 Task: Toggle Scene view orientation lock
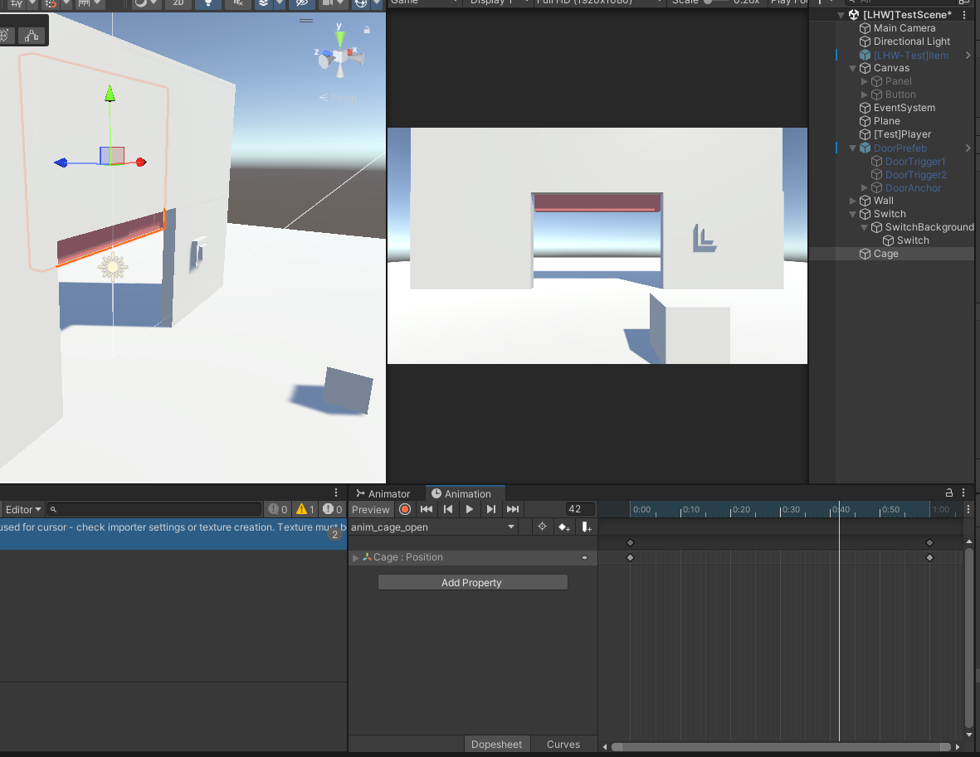click(x=367, y=29)
